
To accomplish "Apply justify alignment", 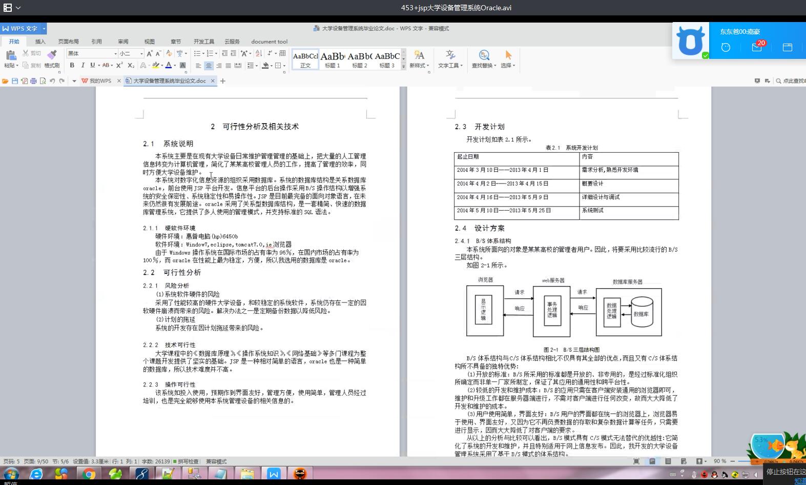I will [x=229, y=66].
